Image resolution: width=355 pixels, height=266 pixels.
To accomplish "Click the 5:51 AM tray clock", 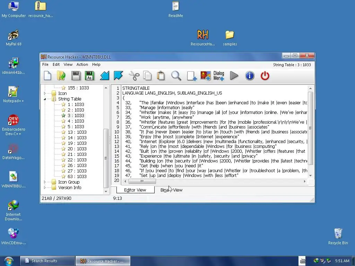I will [x=342, y=261].
